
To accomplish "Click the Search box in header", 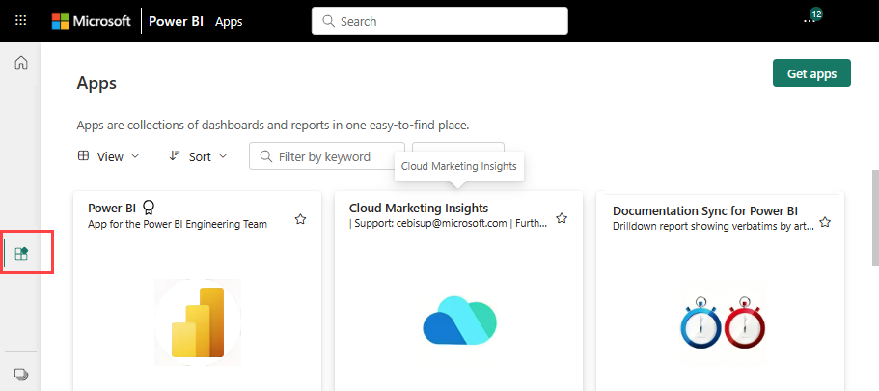I will (x=439, y=20).
